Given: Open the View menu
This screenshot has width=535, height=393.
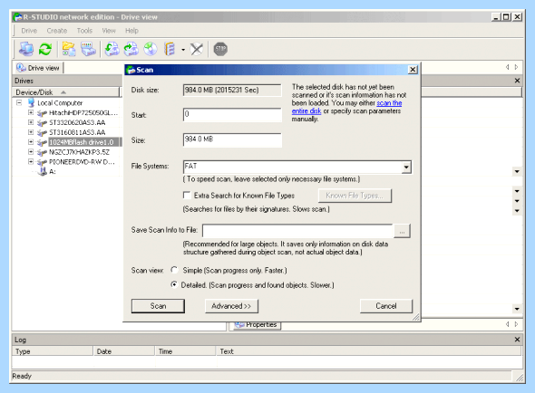Looking at the screenshot, I should tap(109, 31).
